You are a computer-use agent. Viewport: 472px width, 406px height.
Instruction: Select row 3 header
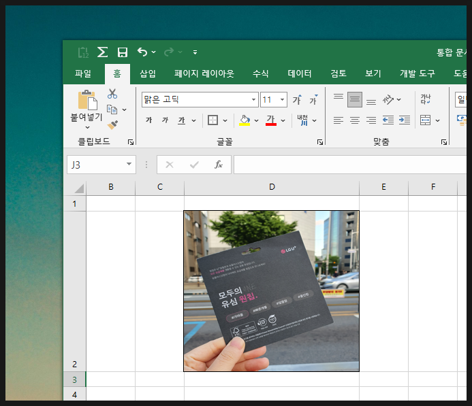tap(74, 379)
